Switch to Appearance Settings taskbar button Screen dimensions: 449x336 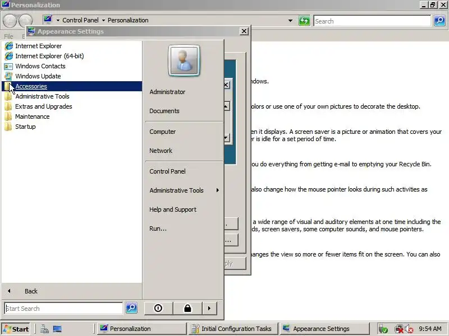click(x=325, y=329)
